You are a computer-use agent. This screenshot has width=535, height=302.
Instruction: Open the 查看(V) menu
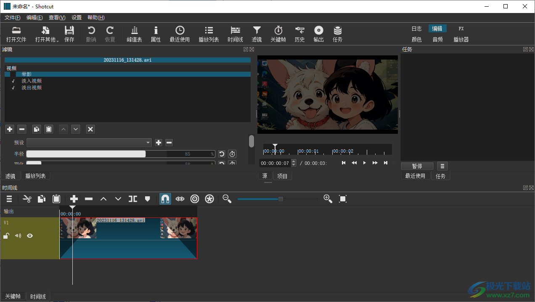pyautogui.click(x=57, y=18)
